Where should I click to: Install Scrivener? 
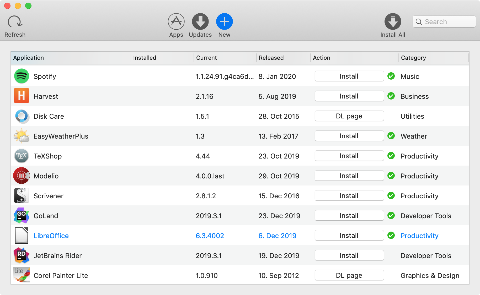click(x=349, y=196)
